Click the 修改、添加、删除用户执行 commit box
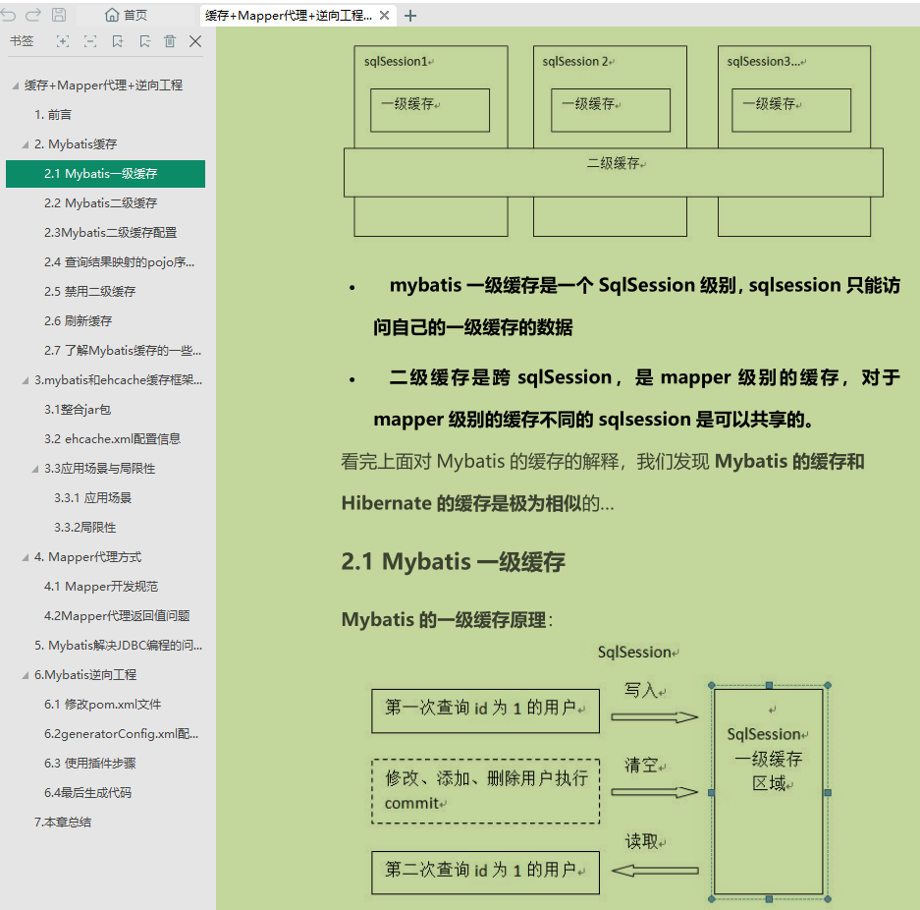The image size is (920, 910). (x=485, y=791)
